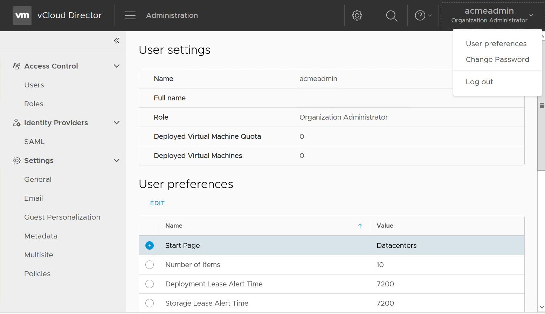Click the EDIT link under User preferences

[157, 203]
